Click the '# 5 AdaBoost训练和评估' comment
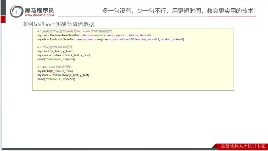Screen dimensions: 268x151 54,67
